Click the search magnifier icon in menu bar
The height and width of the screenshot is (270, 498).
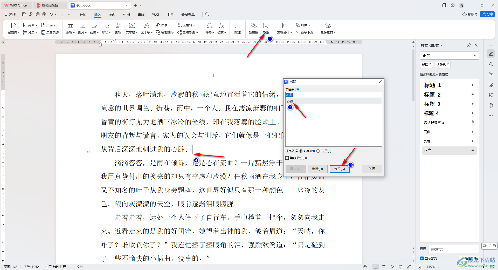[x=207, y=14]
